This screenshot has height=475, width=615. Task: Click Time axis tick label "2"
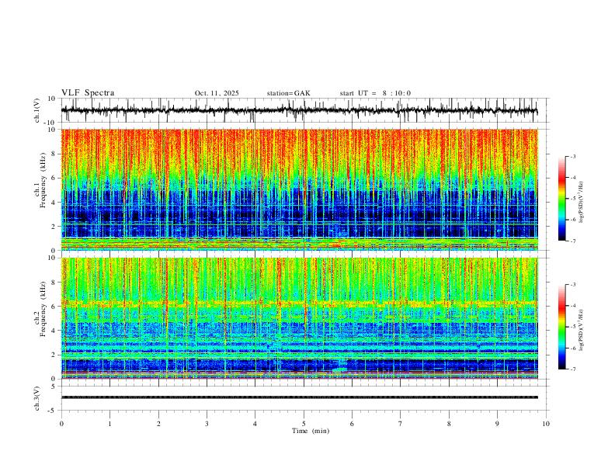[158, 424]
